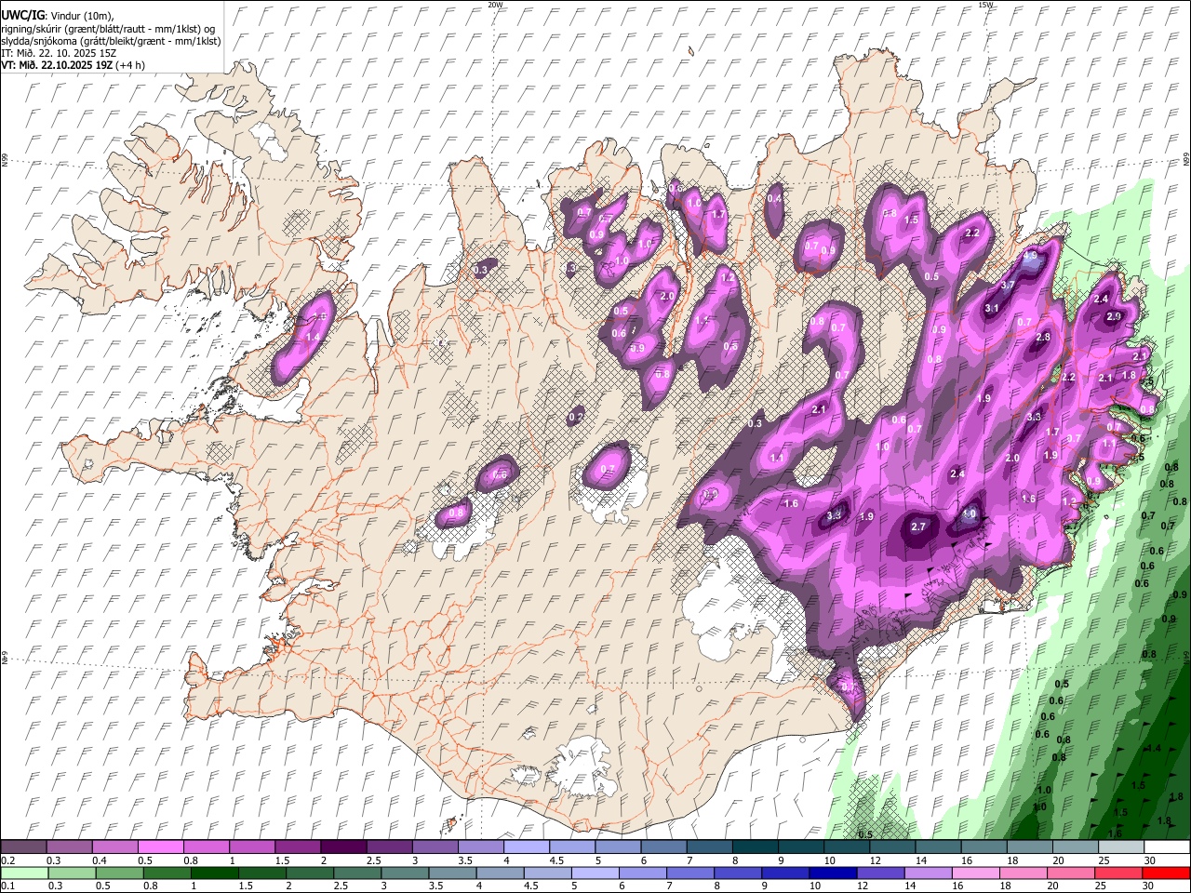Click the '4.5' label on the snow scale
Image resolution: width=1191 pixels, height=893 pixels.
tap(555, 861)
